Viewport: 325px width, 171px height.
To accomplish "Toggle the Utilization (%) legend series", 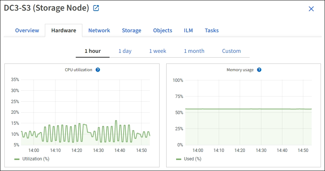I will [32, 159].
